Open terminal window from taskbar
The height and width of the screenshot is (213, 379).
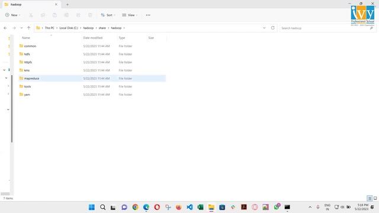[287, 207]
